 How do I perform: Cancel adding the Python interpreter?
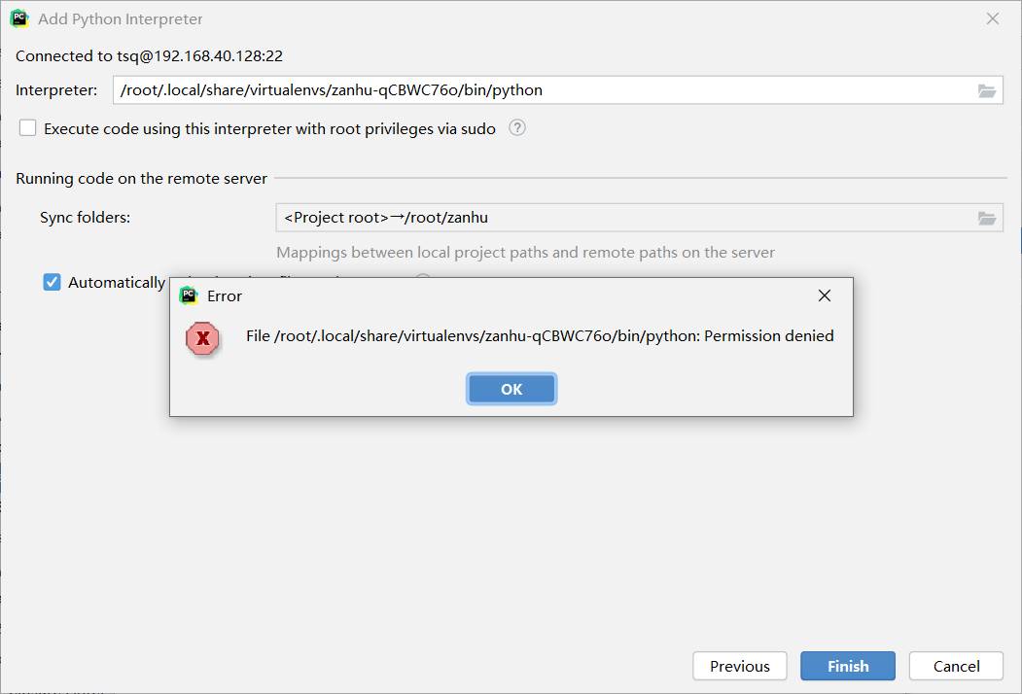(956, 666)
